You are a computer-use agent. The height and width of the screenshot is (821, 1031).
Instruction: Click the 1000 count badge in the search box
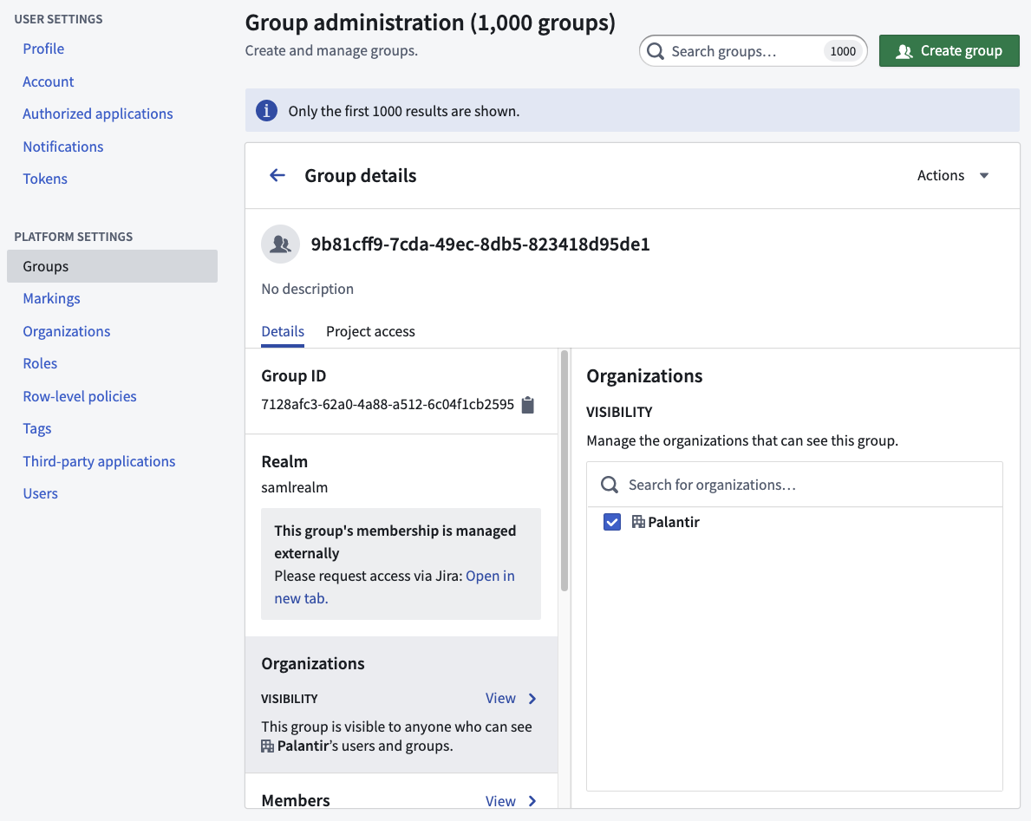tap(843, 51)
